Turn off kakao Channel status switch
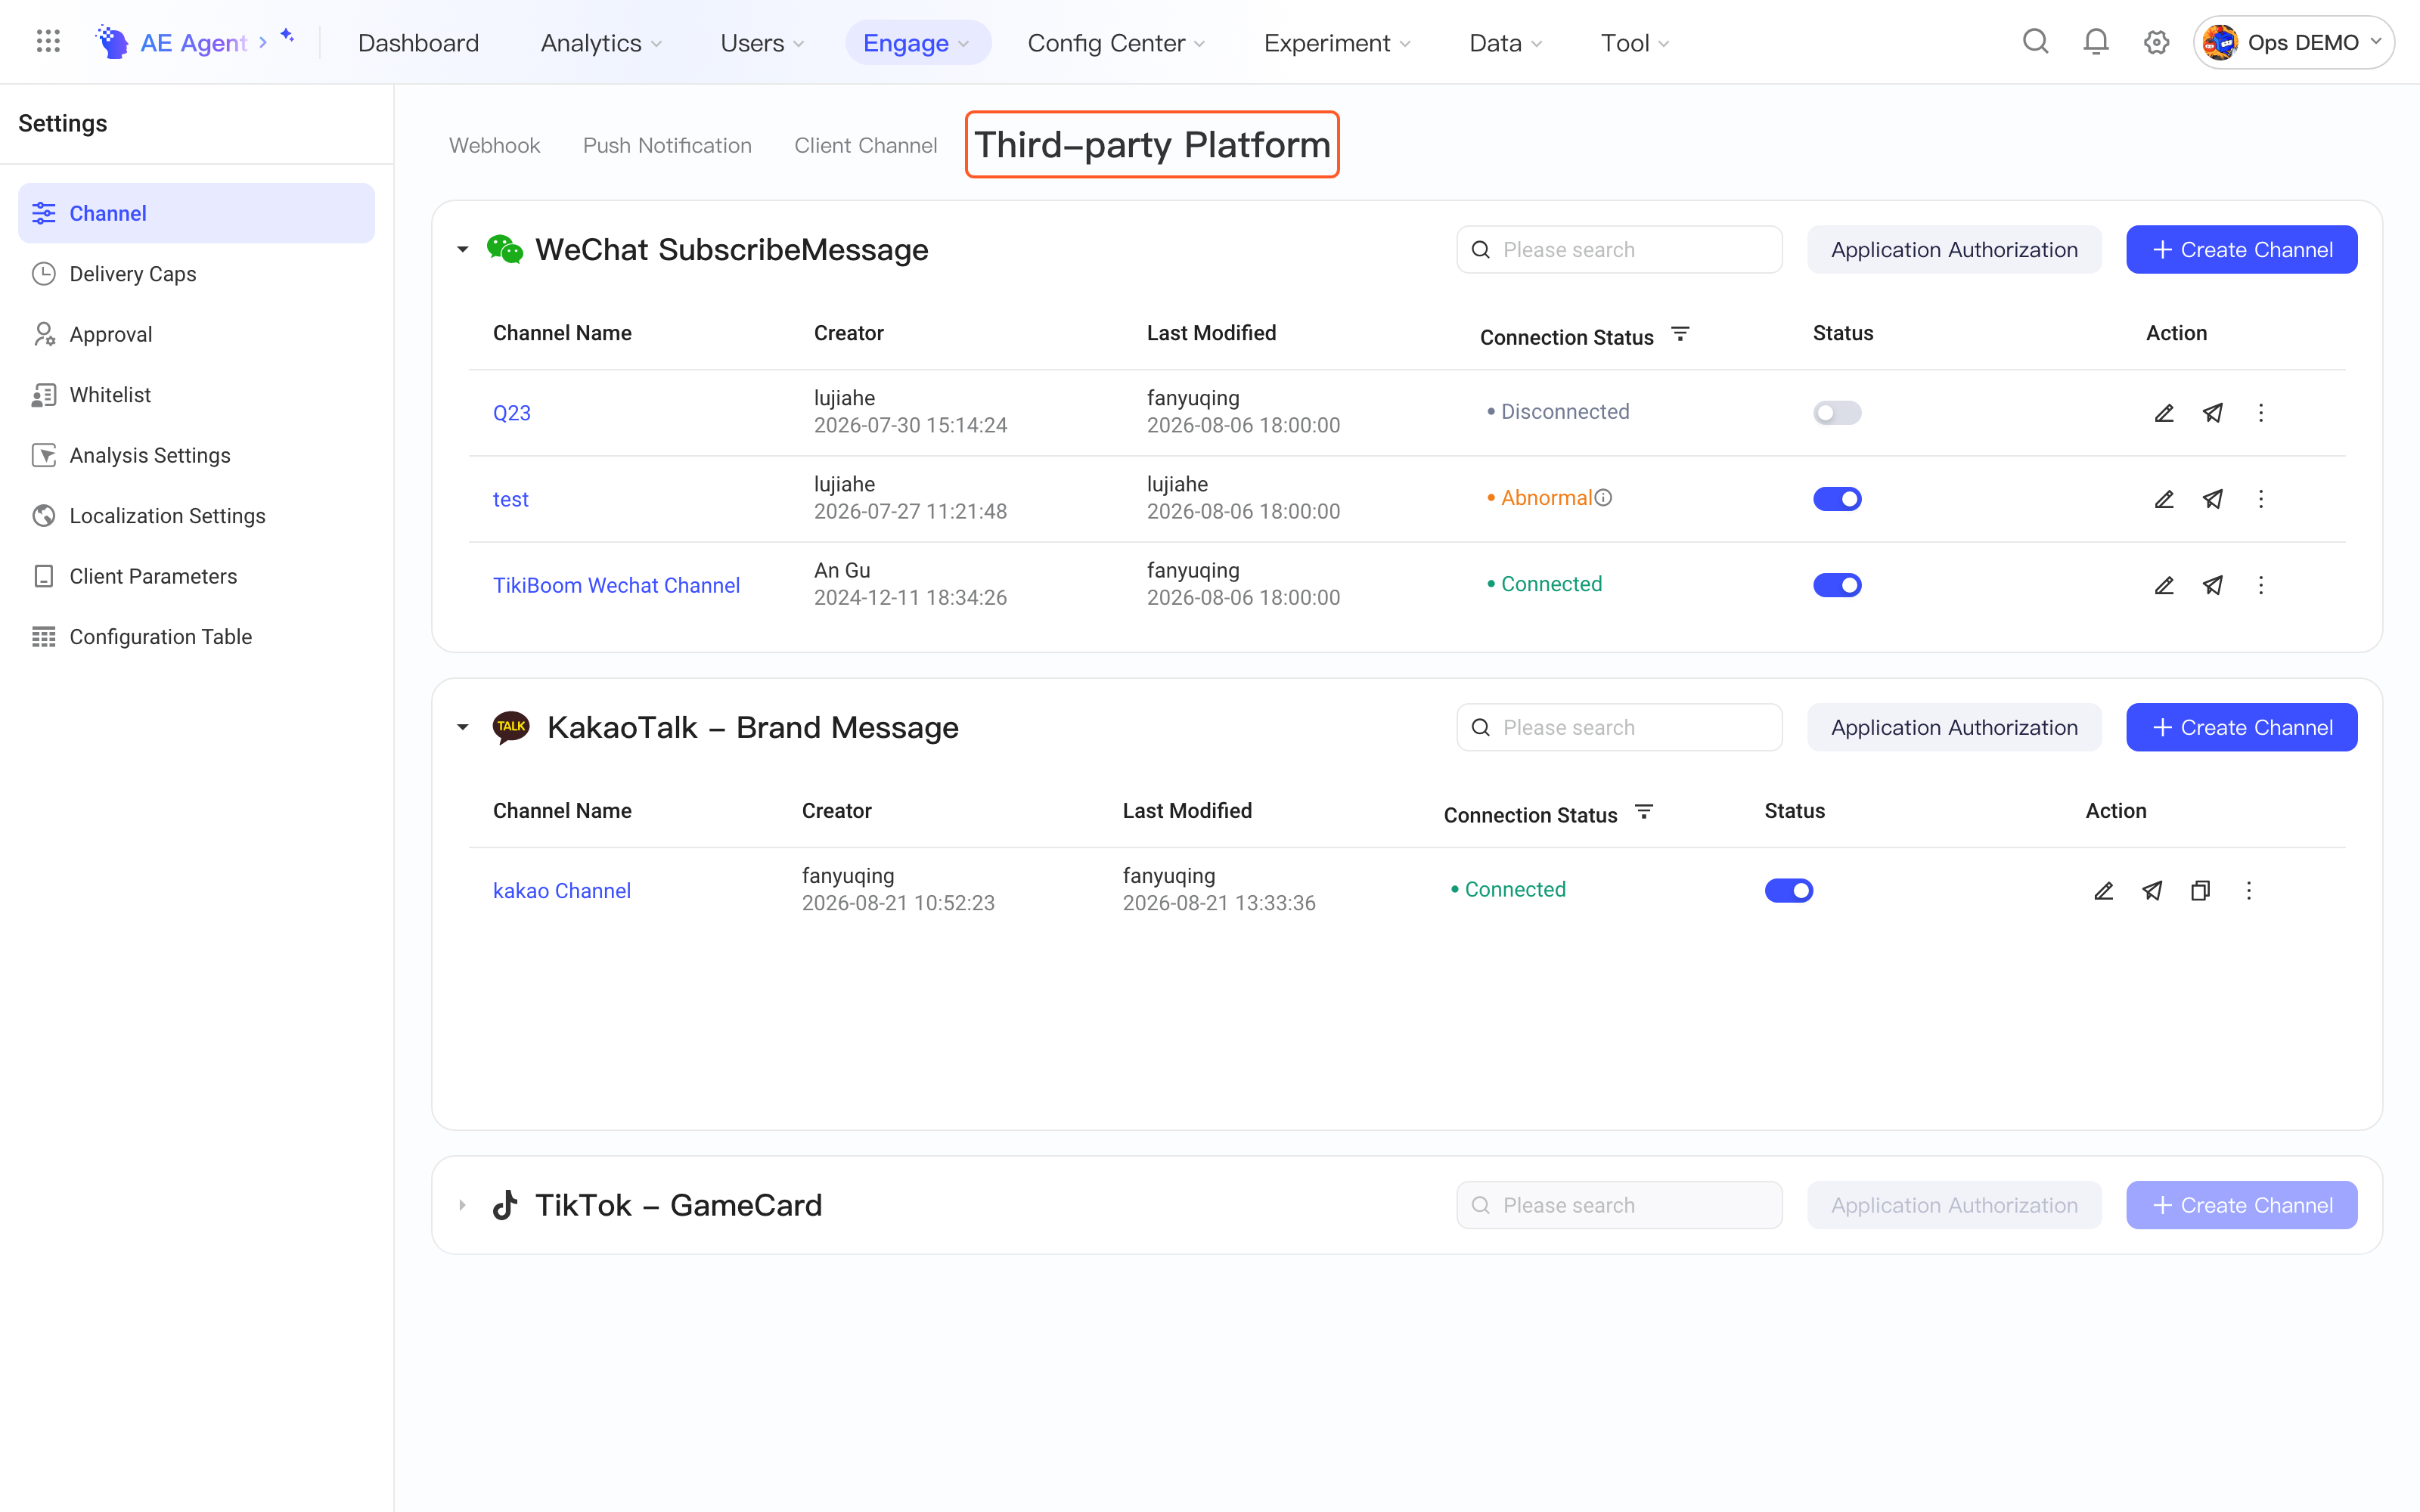2420x1512 pixels. pos(1789,891)
